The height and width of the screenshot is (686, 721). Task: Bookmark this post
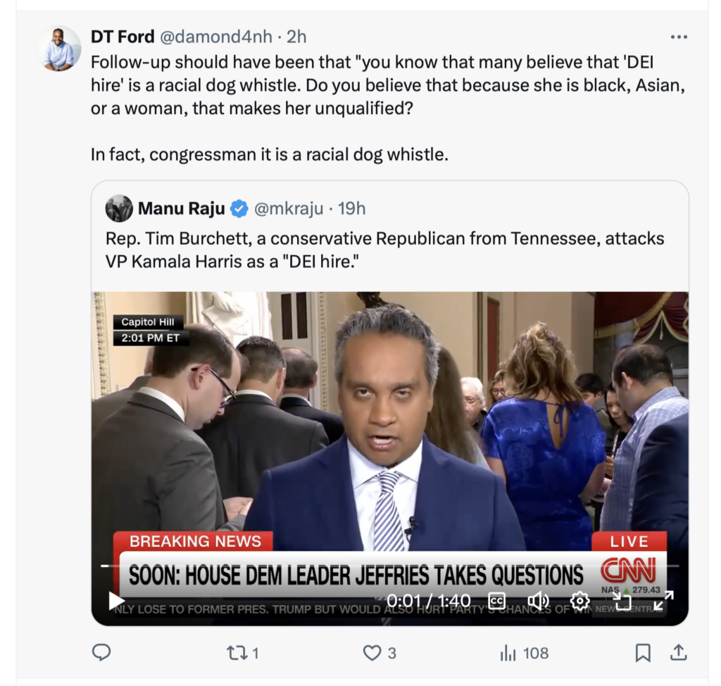tap(643, 653)
